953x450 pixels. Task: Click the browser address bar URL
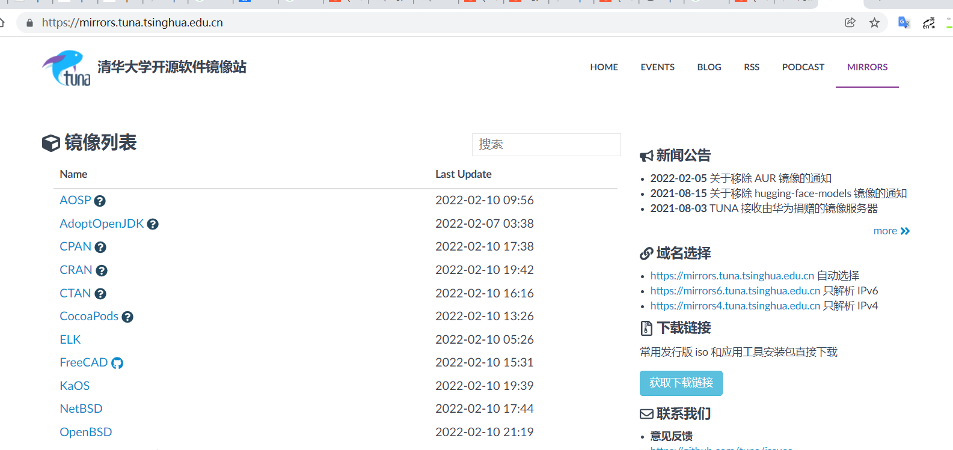132,23
